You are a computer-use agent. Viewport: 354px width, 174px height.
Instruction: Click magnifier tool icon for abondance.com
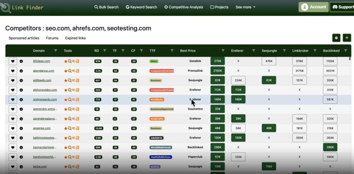[69, 71]
